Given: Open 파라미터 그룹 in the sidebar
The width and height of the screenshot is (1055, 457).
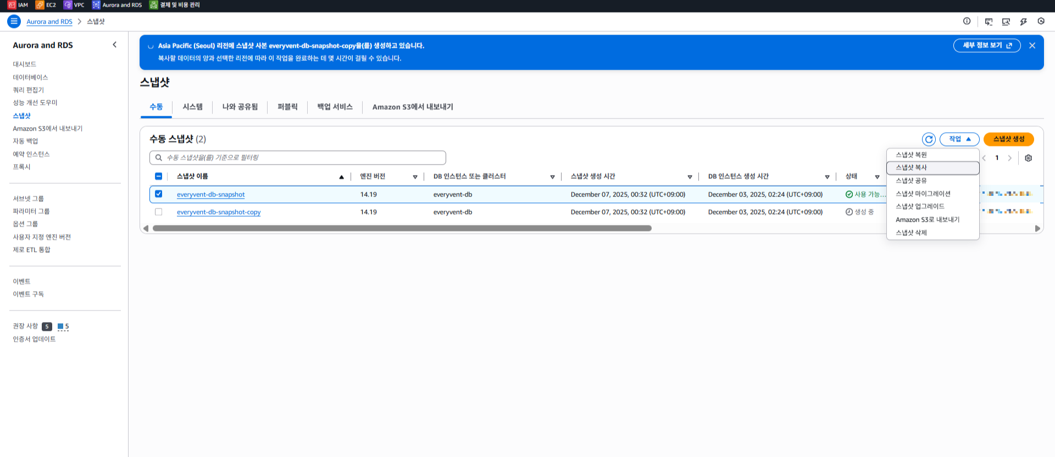Looking at the screenshot, I should (x=31, y=211).
